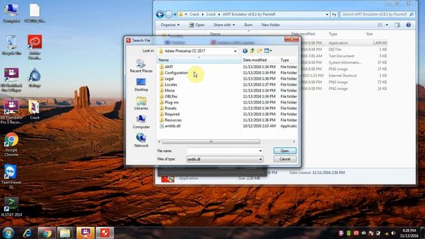Sort dialog files by Date modified column
Screen dimensions: 425x239
260,60
